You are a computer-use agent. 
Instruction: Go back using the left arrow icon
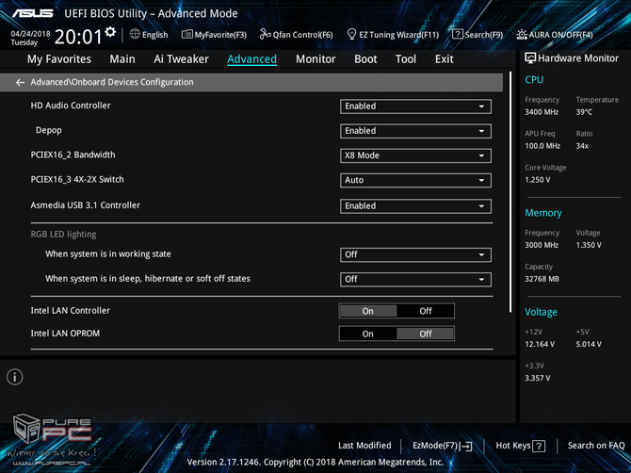point(20,83)
